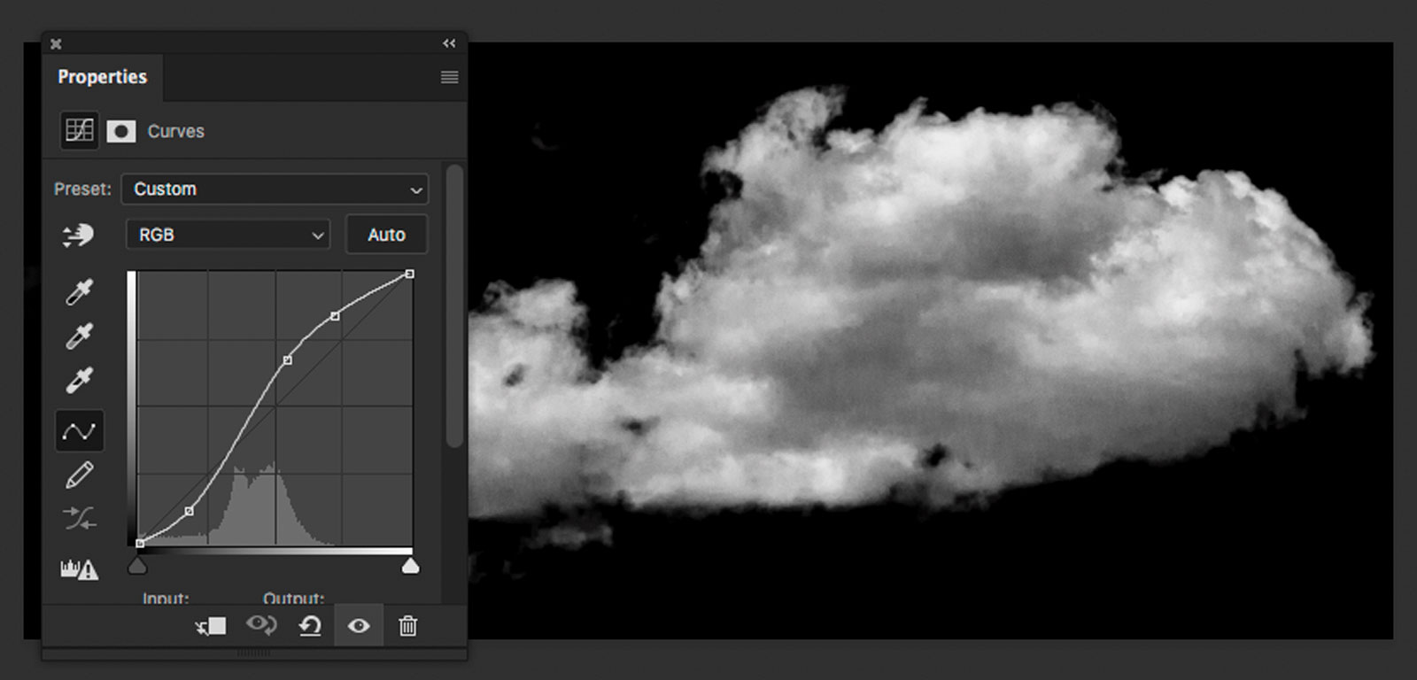Open the Preset dropdown showing Custom
The height and width of the screenshot is (680, 1417).
[x=275, y=189]
